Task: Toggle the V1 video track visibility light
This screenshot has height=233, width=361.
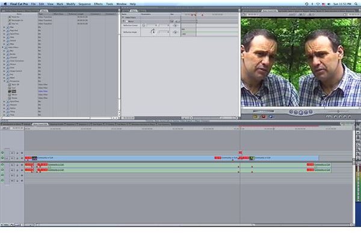Action: pyautogui.click(x=2, y=158)
